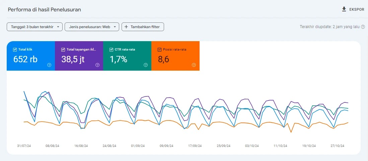Click help icon on CTR rata-rata card
Image resolution: width=368 pixels, height=161 pixels.
[146, 65]
